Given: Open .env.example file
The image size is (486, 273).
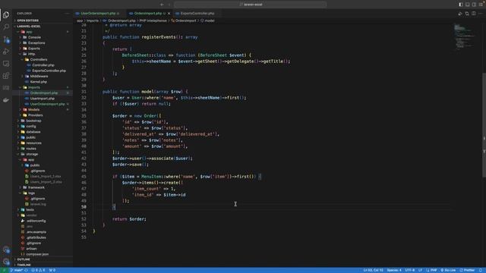Looking at the screenshot, I should (x=36, y=232).
